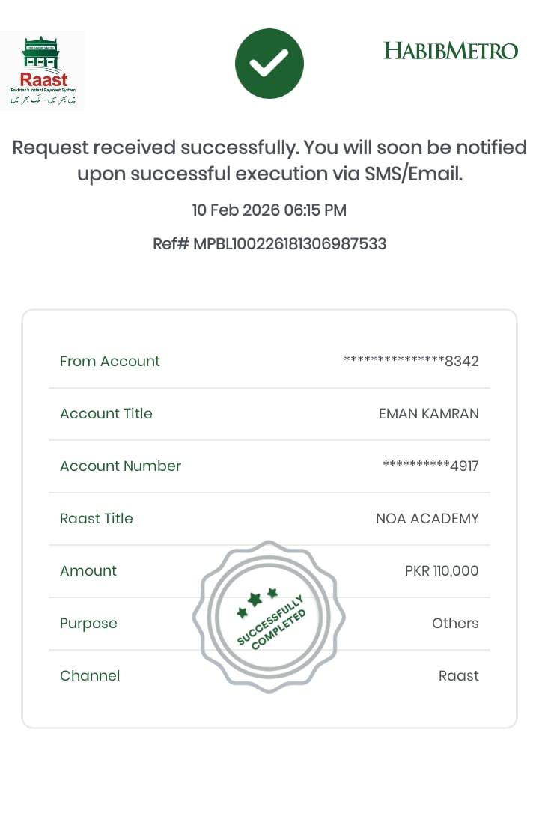Click the HabibMetro logo
This screenshot has width=539, height=825.
point(451,51)
